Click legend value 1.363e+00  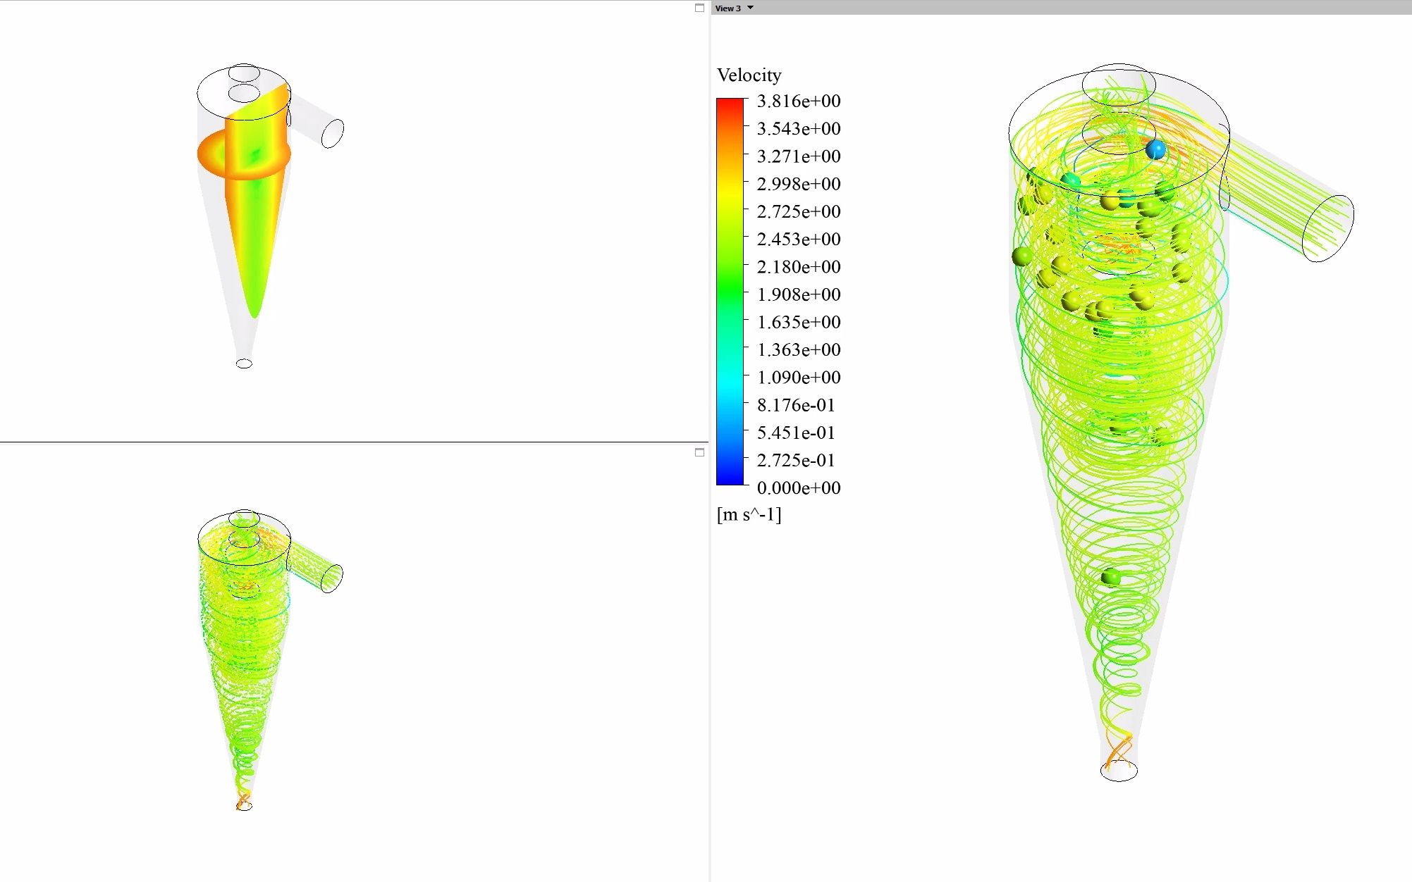(799, 349)
